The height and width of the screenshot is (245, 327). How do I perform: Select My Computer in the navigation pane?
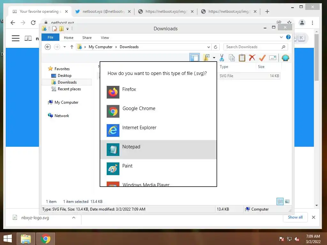pos(66,102)
